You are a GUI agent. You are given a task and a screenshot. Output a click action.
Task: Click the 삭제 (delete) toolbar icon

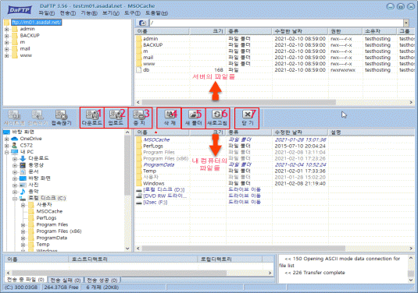pyautogui.click(x=170, y=118)
